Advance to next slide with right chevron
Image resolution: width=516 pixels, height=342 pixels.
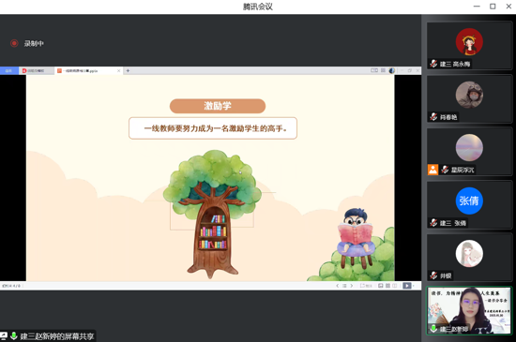pyautogui.click(x=352, y=286)
